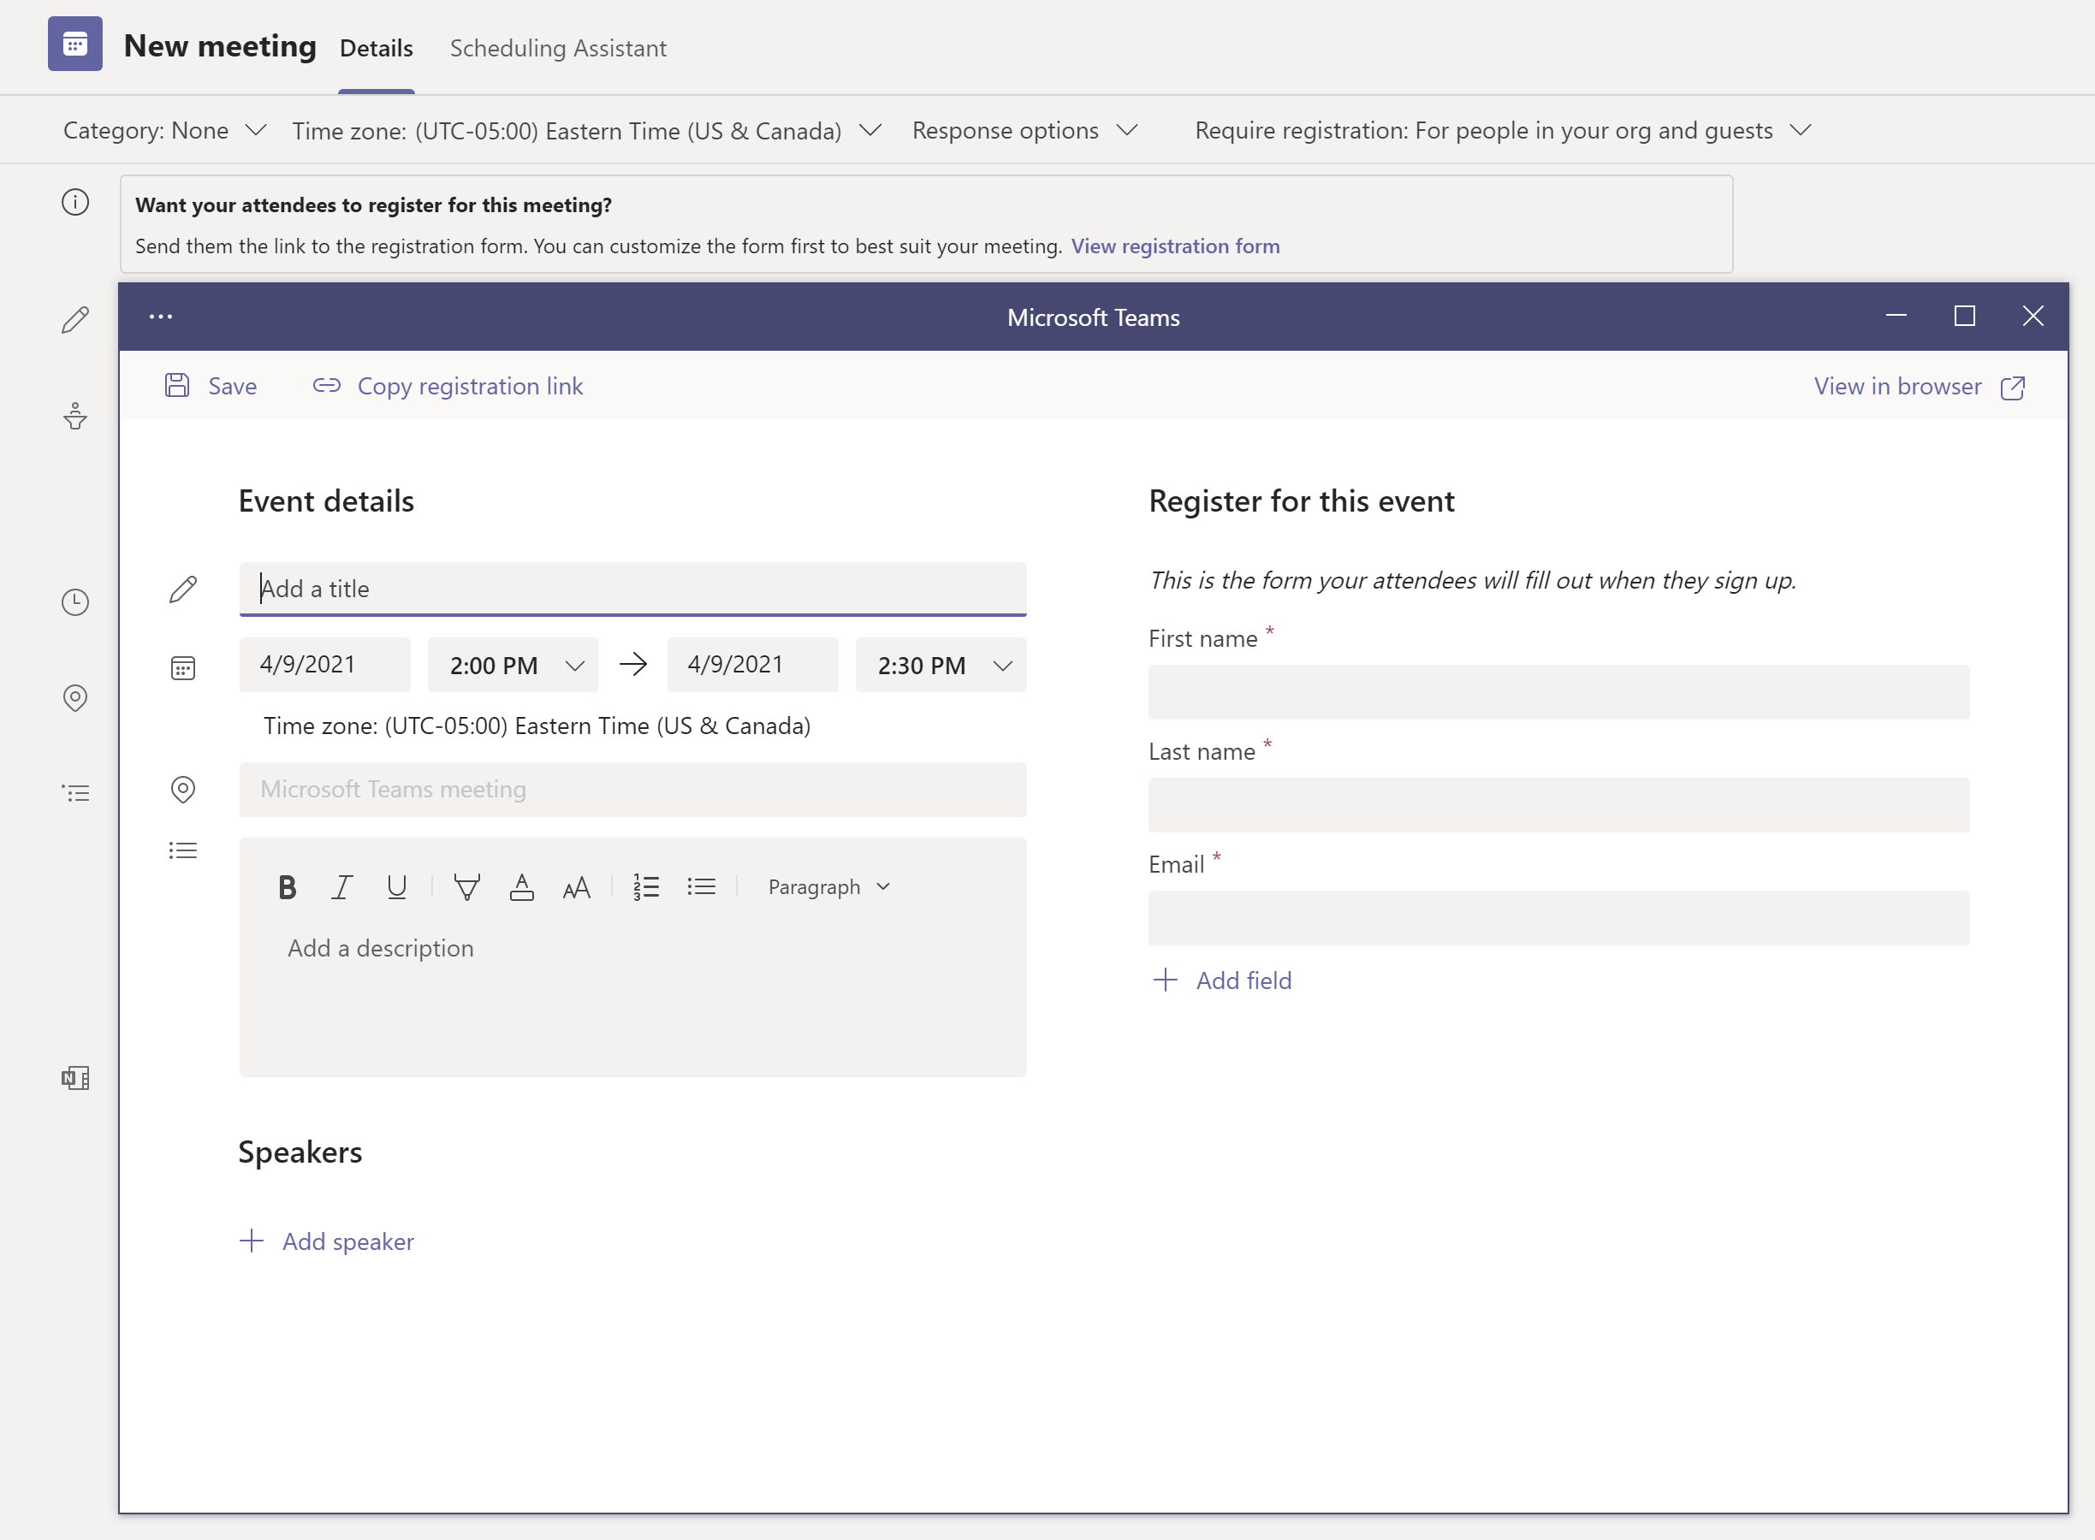Click the description list icon in Event details
Viewport: 2095px width, 1540px height.
click(183, 850)
